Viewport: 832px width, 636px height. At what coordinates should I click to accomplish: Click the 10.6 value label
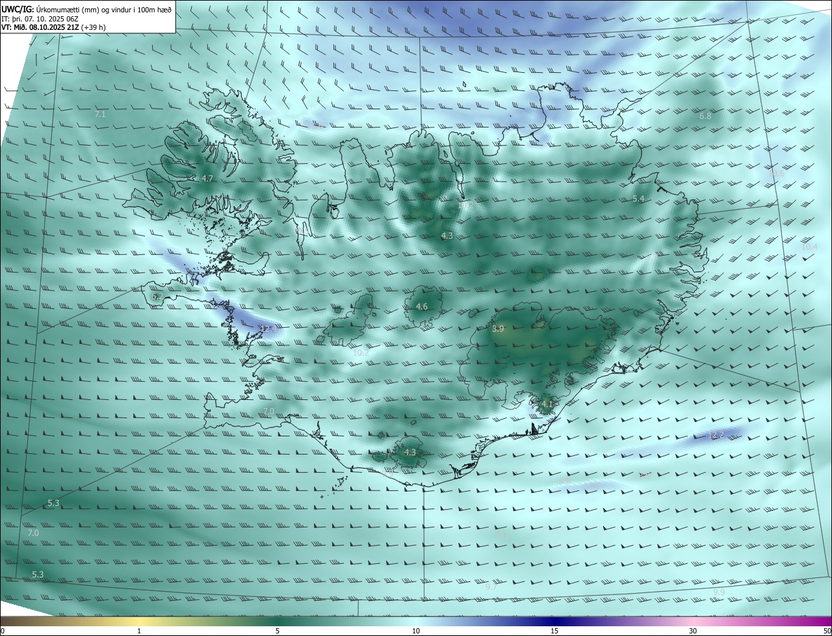[x=776, y=174]
